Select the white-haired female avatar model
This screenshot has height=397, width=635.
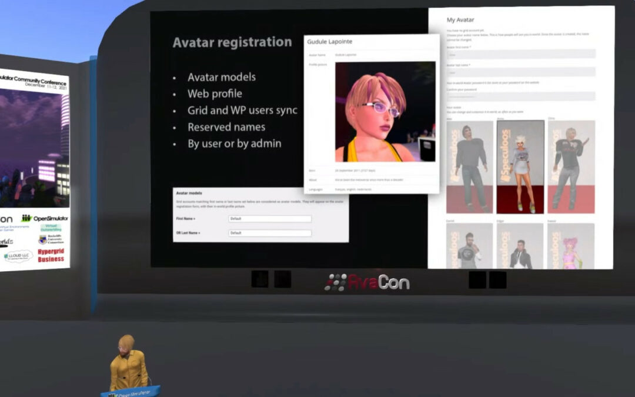point(520,167)
